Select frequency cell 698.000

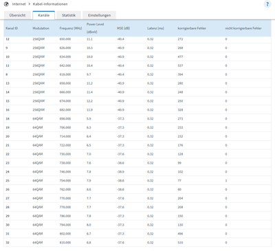(x=65, y=119)
